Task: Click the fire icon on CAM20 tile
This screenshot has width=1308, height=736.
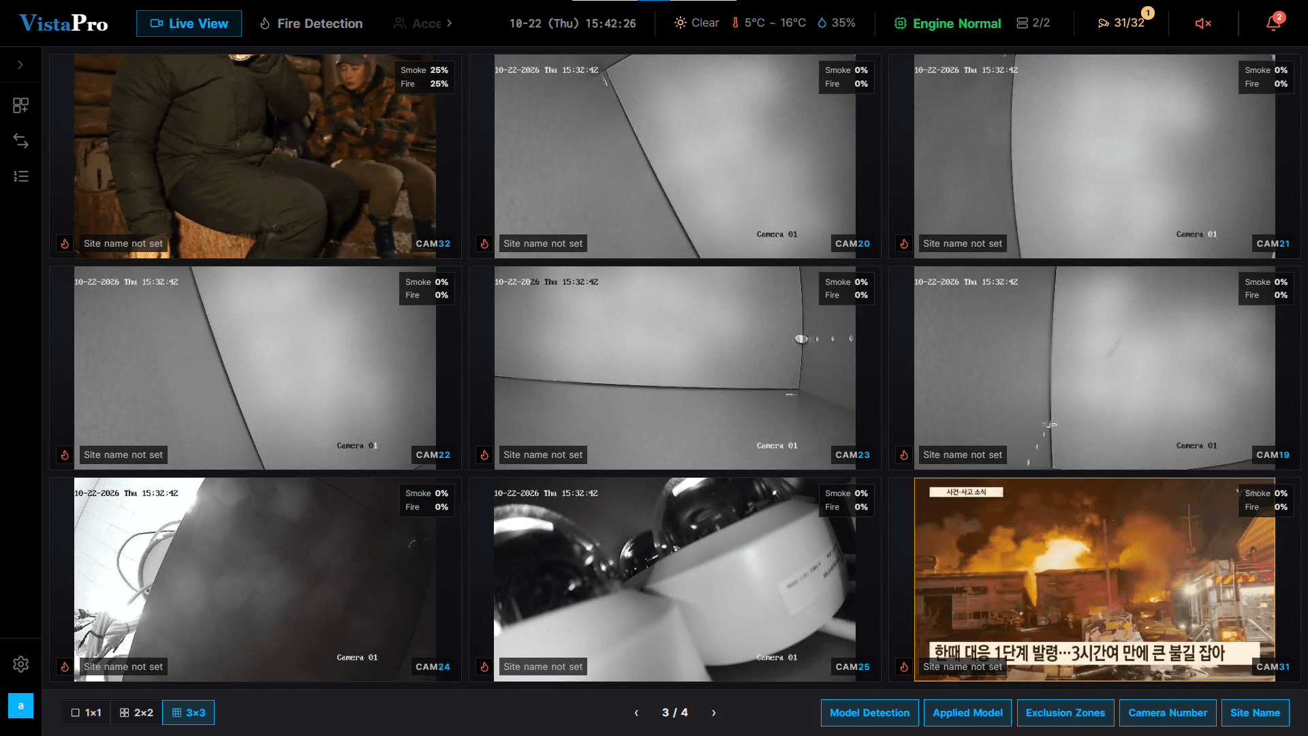Action: 484,243
